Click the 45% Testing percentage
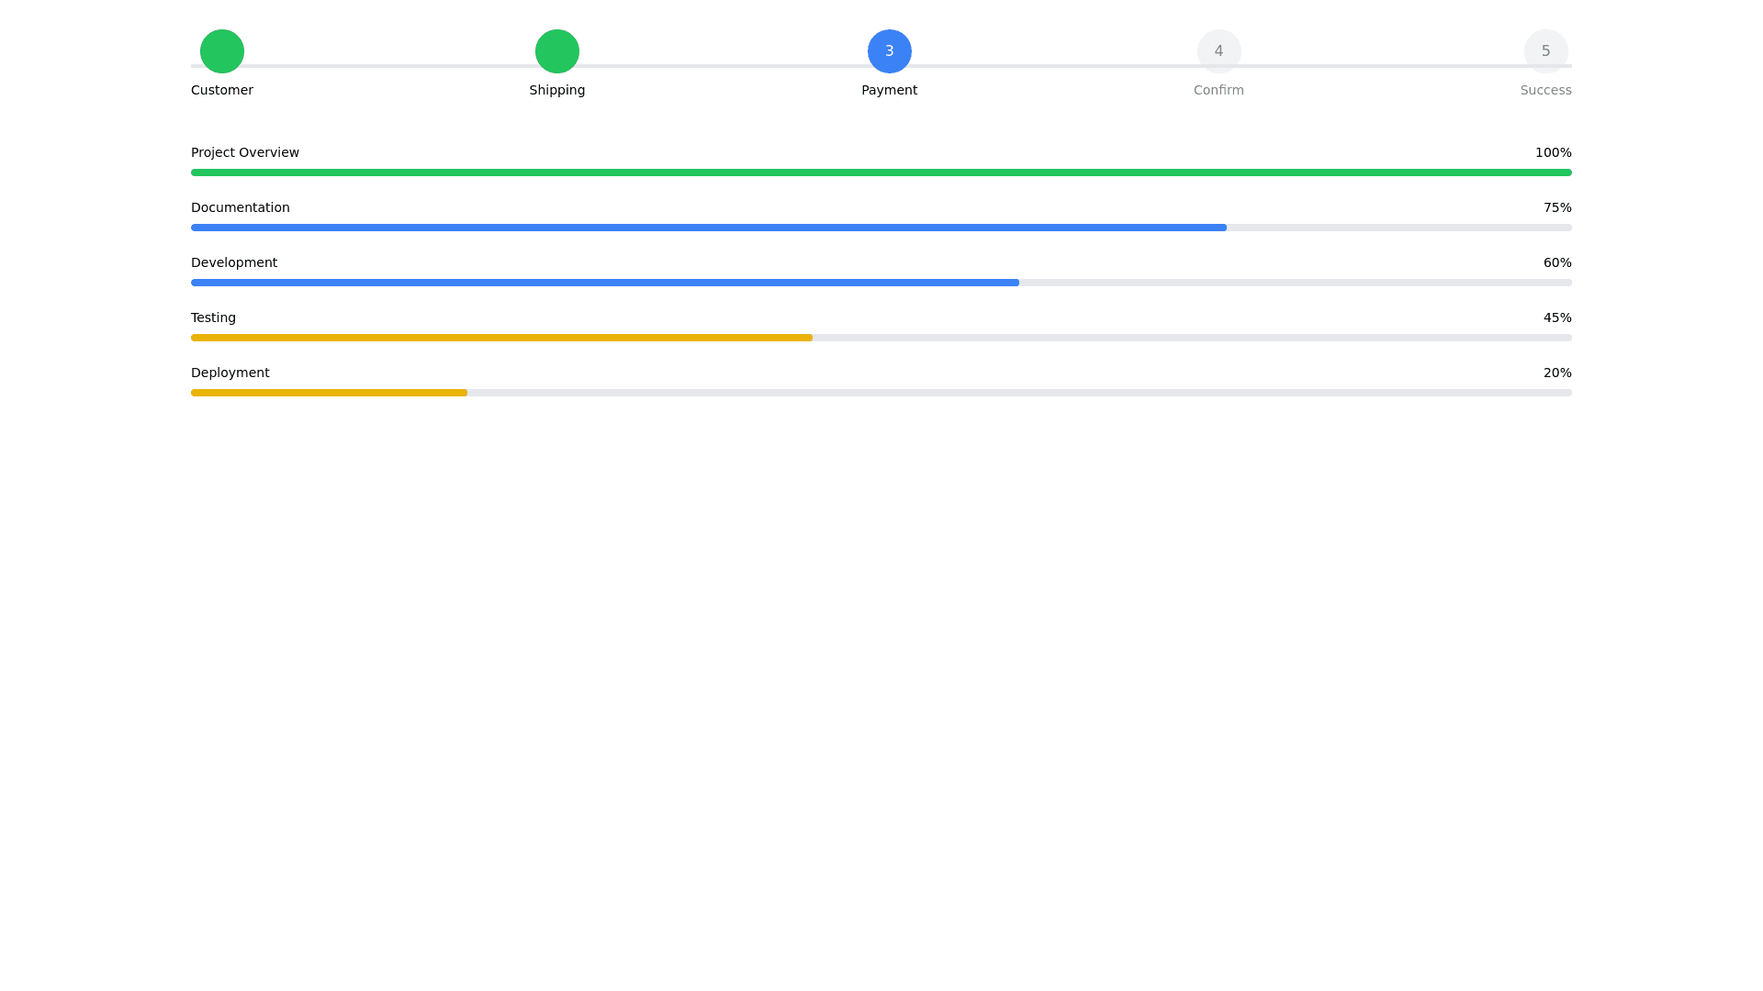 pyautogui.click(x=1557, y=317)
